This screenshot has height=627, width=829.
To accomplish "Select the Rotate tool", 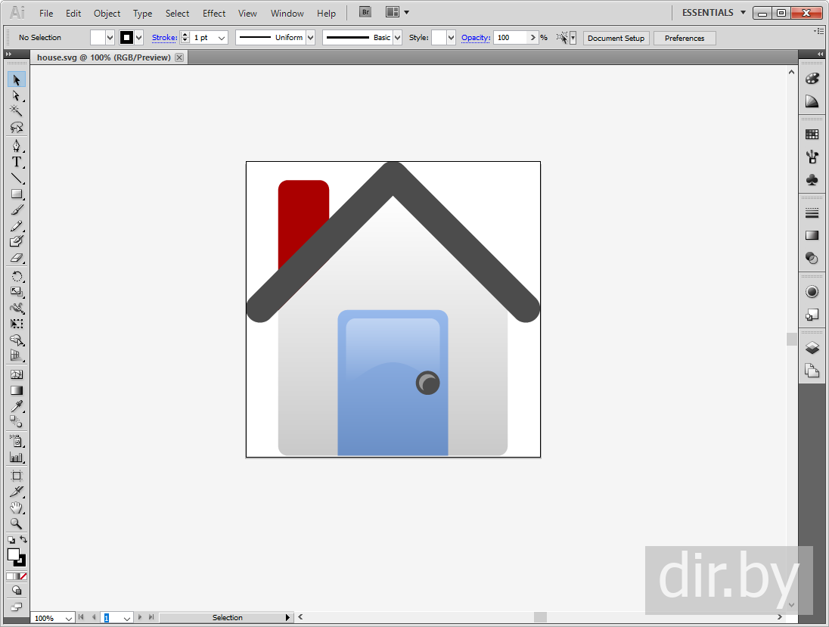I will (x=17, y=277).
